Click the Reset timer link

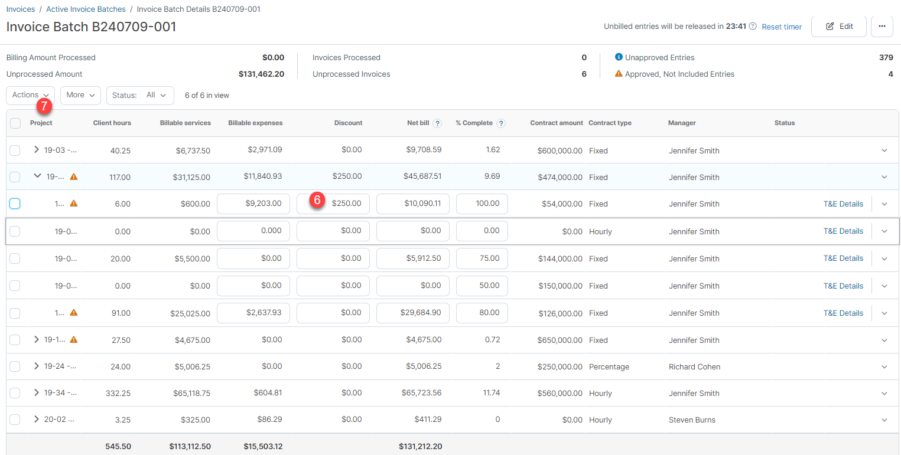(782, 27)
